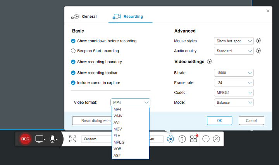Choose FLV video format

click(x=130, y=136)
